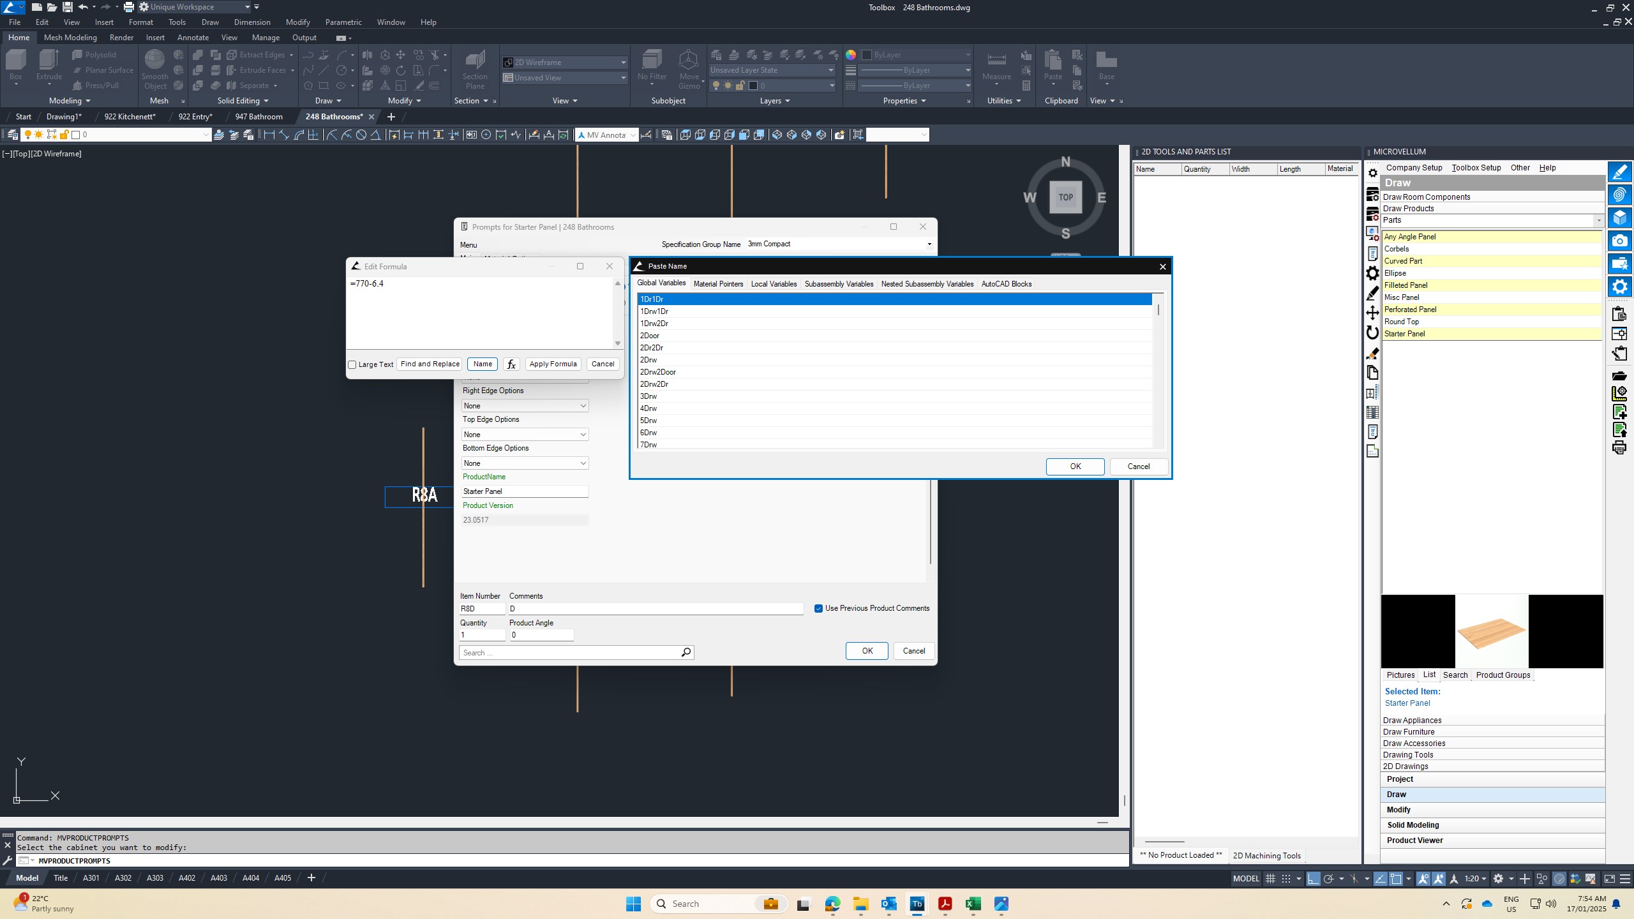Click the Box modeling tool icon

pos(16,61)
